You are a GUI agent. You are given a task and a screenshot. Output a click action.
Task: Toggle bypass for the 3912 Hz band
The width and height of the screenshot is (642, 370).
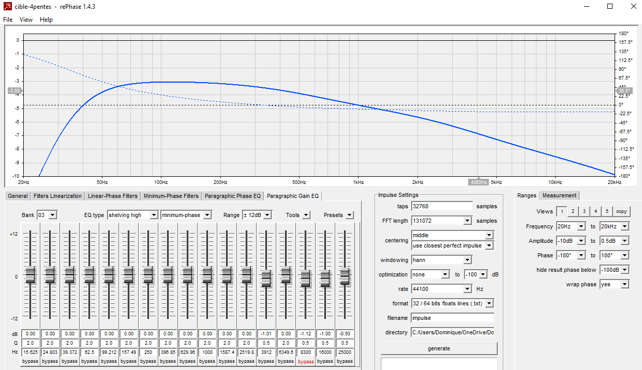[266, 362]
